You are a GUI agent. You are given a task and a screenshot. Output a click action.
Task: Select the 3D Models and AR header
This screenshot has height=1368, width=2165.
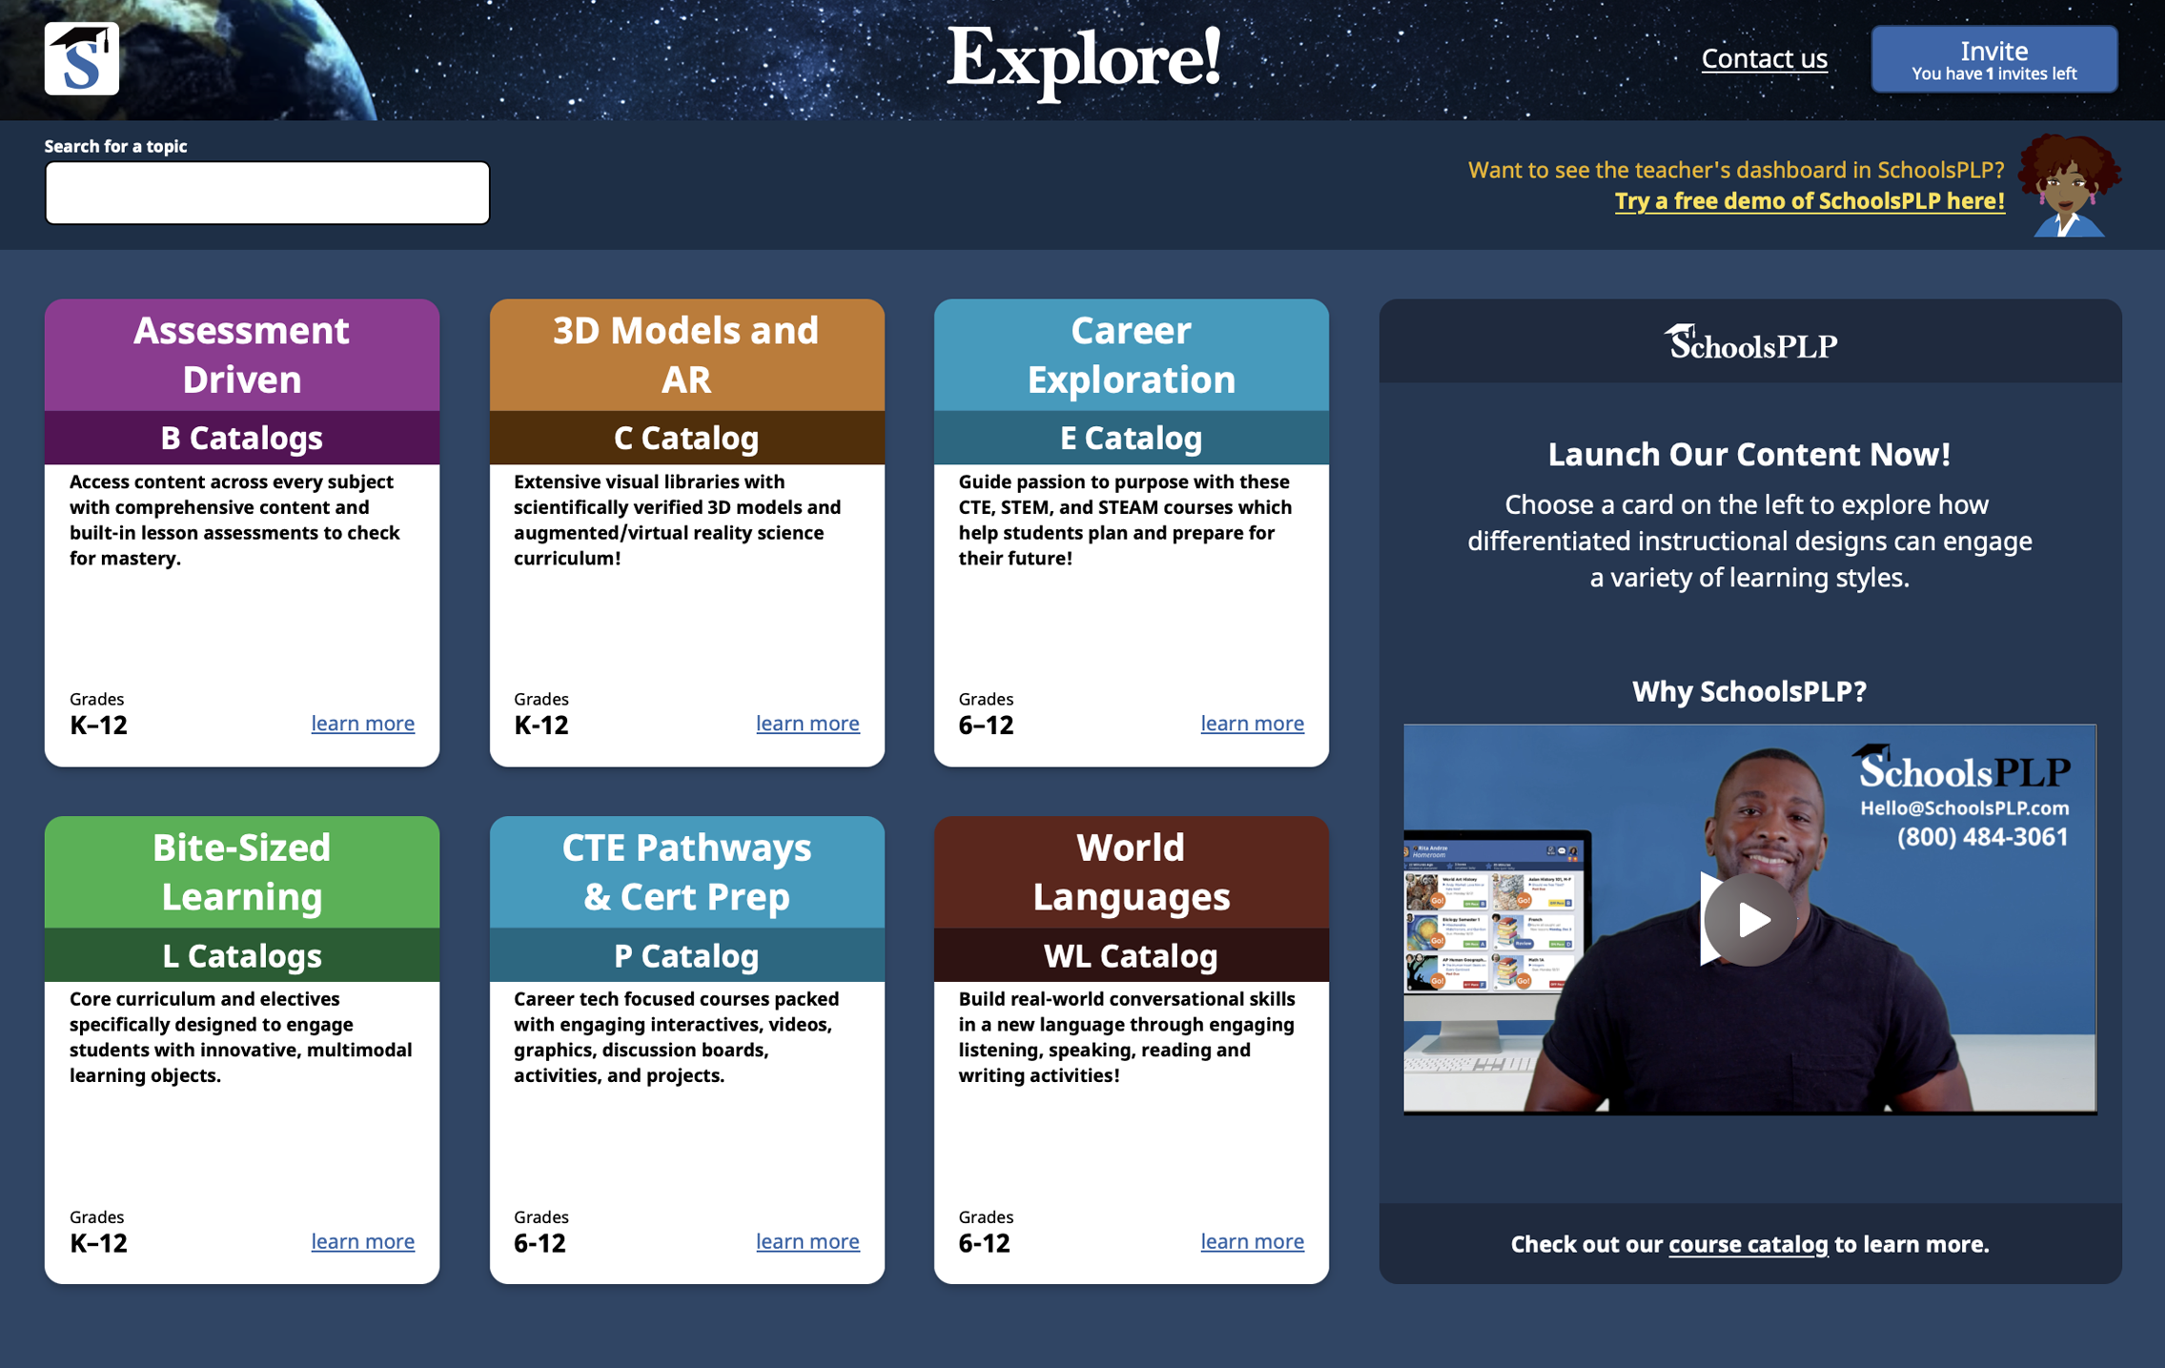(686, 355)
